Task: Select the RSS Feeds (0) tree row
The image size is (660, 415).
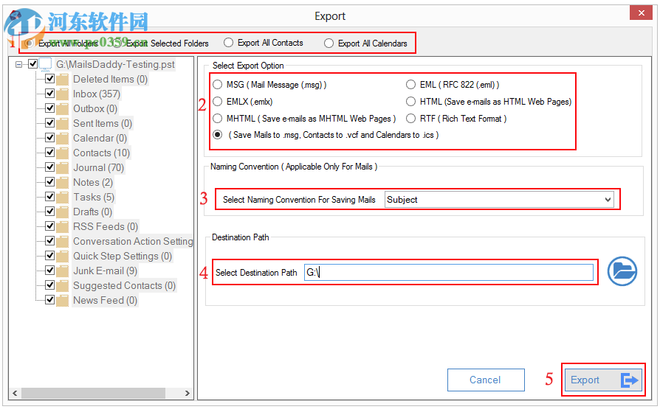Action: click(x=106, y=226)
